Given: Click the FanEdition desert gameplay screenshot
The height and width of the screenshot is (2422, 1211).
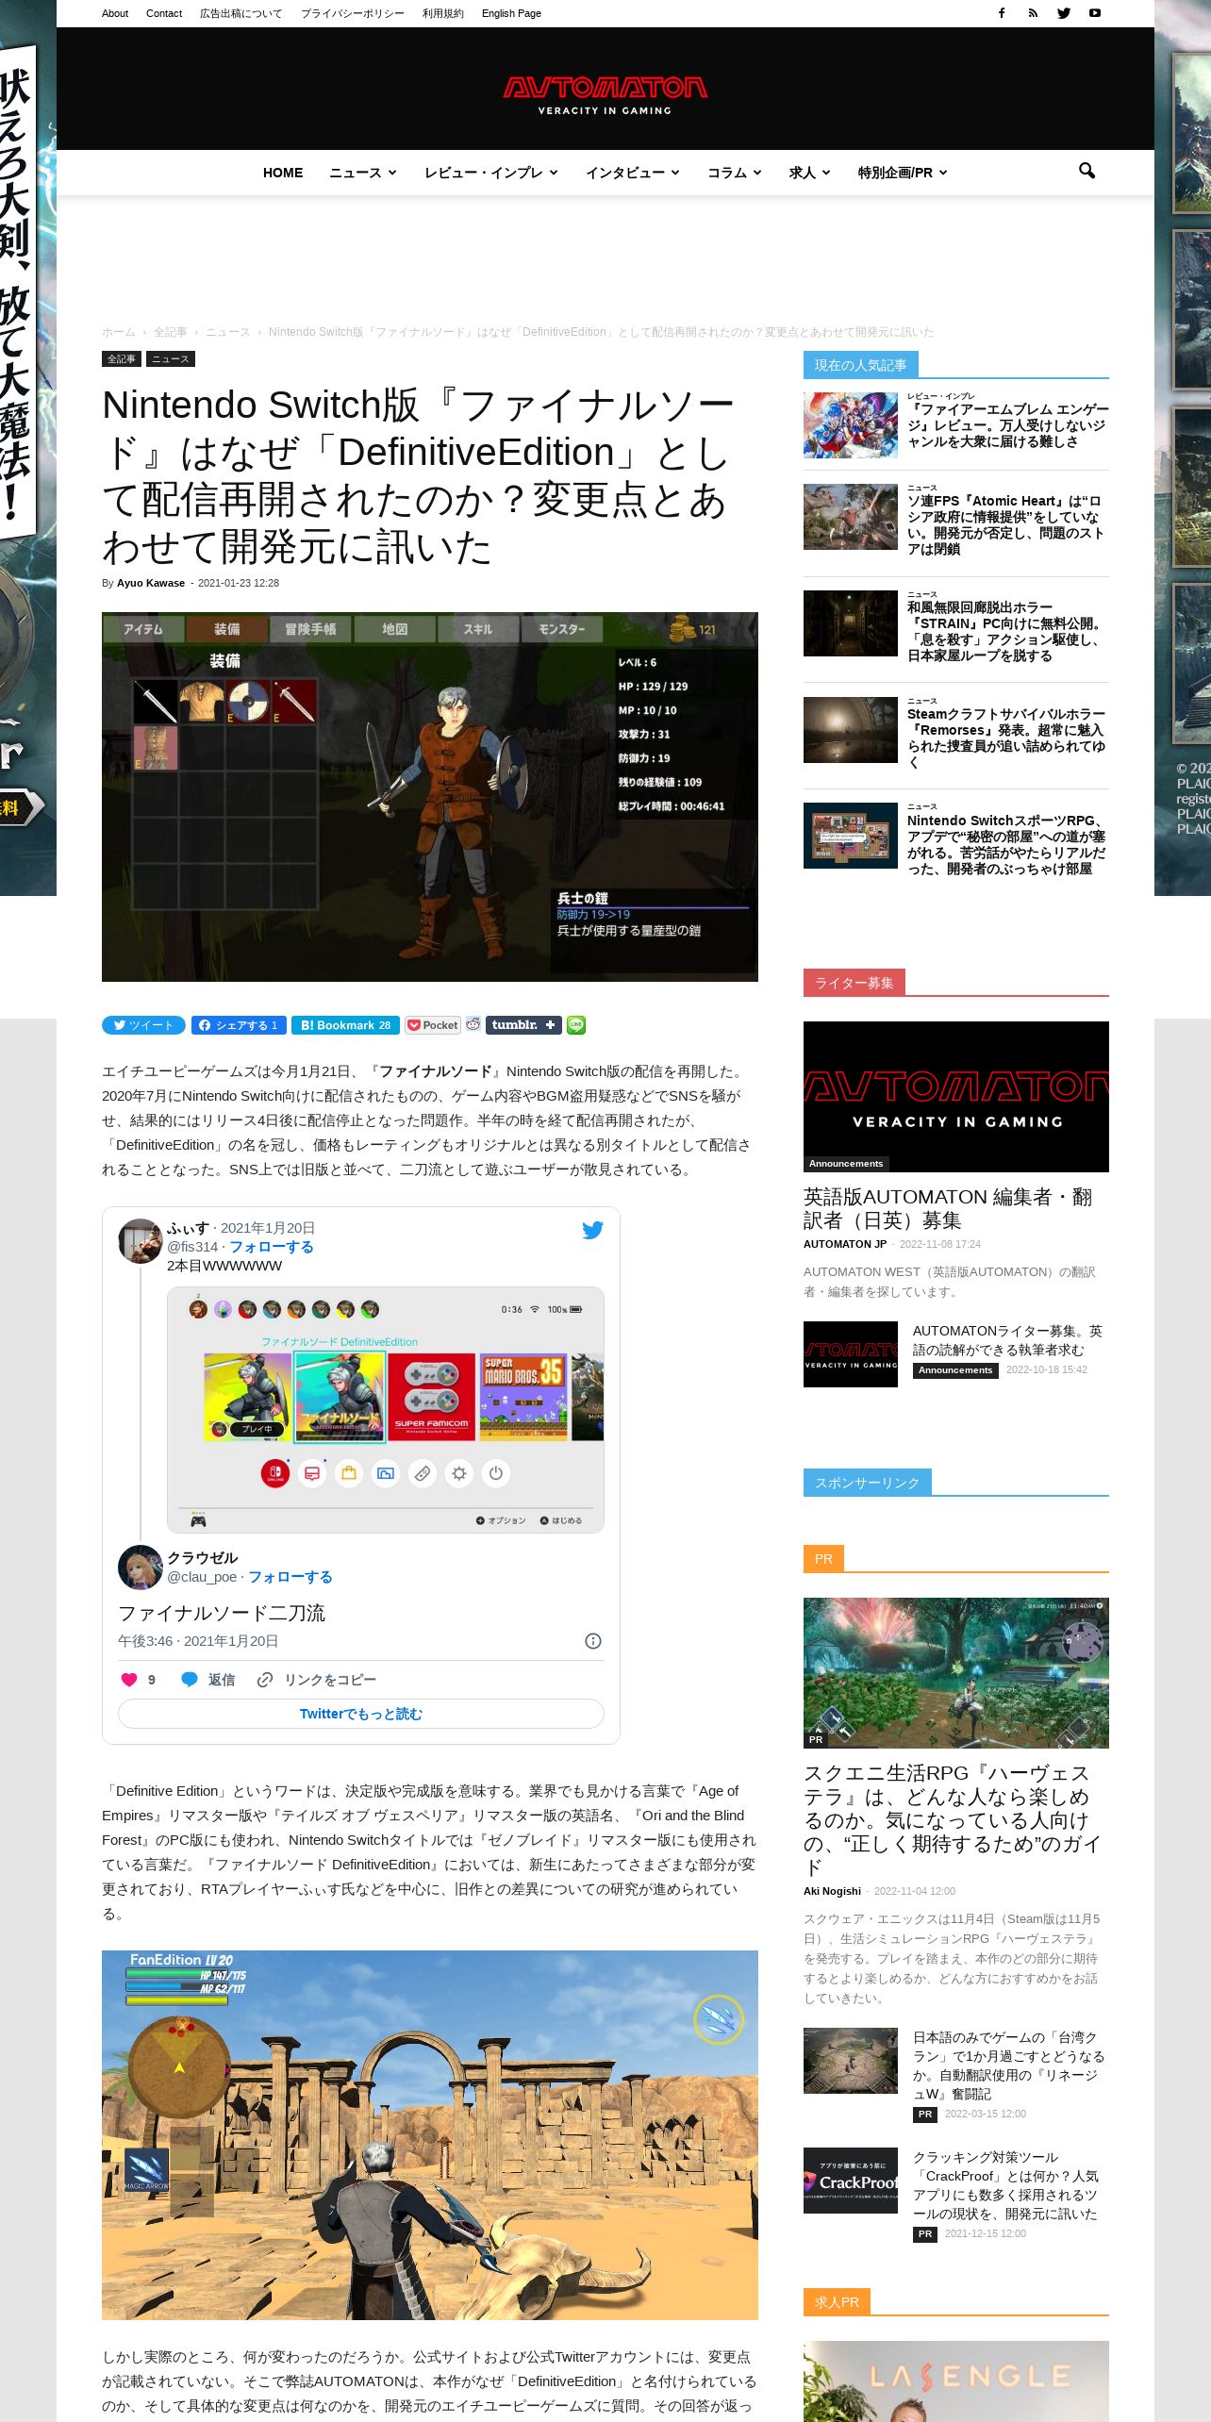Looking at the screenshot, I should 430,2135.
